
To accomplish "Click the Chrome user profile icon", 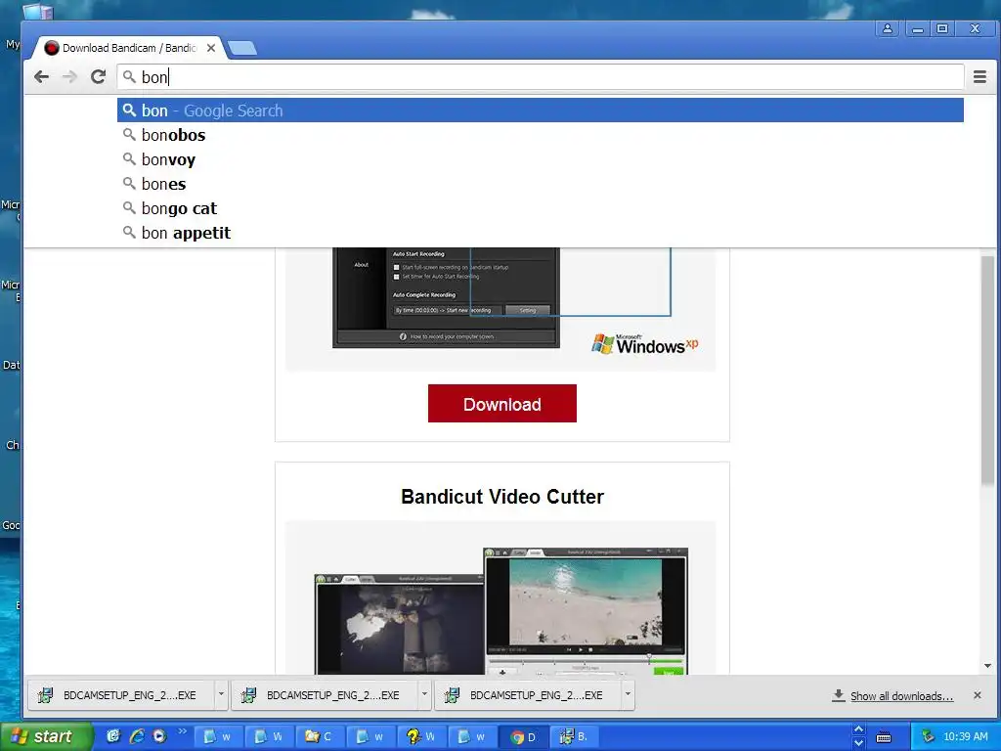I will coord(888,28).
